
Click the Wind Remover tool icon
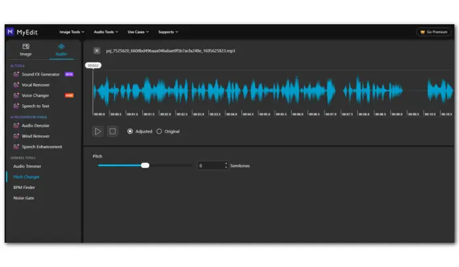coord(16,136)
